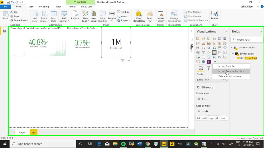Select the Page 1 tab
This screenshot has width=265, height=148.
click(23, 132)
